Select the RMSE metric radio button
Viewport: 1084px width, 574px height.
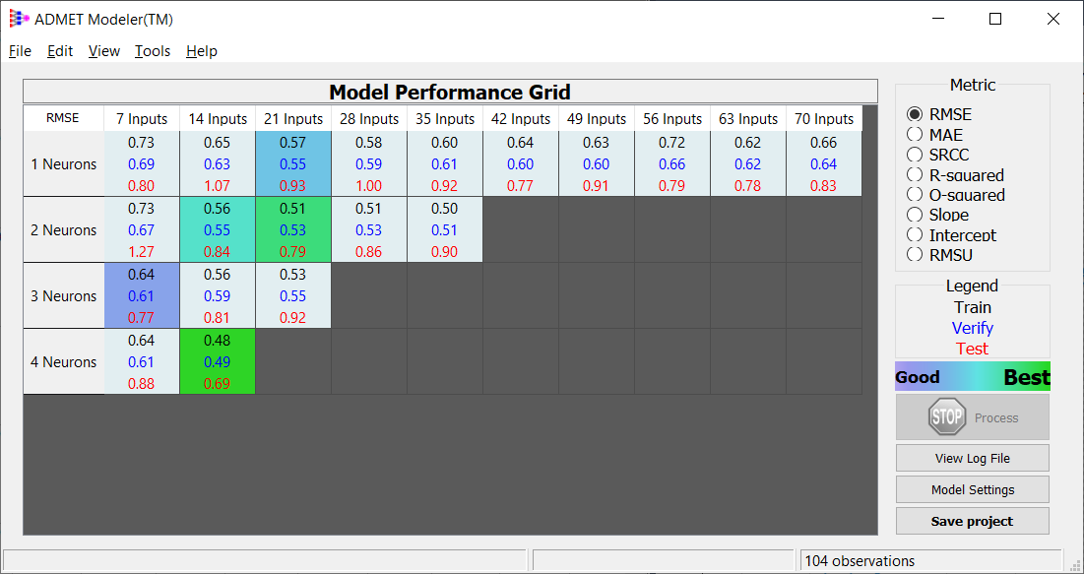tap(915, 115)
